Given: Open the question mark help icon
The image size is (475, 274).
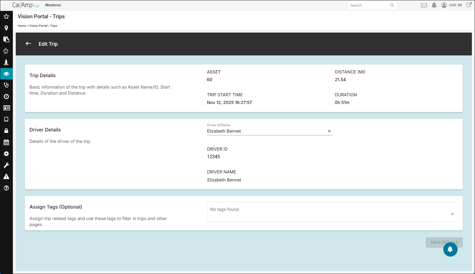Looking at the screenshot, I should 6,188.
